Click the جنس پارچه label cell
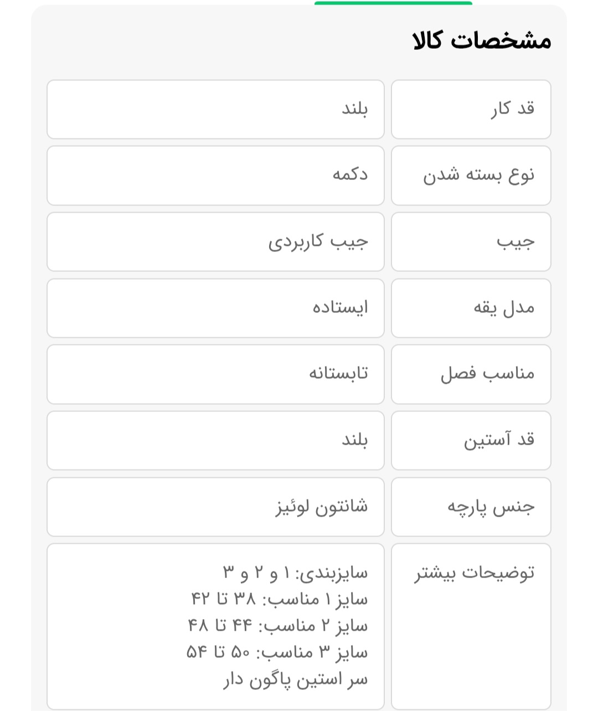The height and width of the screenshot is (711, 598). pos(471,507)
